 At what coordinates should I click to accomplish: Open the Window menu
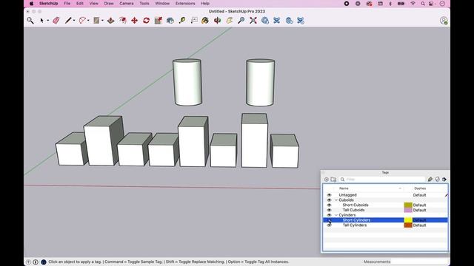click(162, 3)
